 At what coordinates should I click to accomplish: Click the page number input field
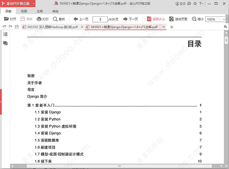pos(100,19)
